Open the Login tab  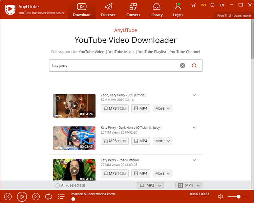[x=178, y=10]
